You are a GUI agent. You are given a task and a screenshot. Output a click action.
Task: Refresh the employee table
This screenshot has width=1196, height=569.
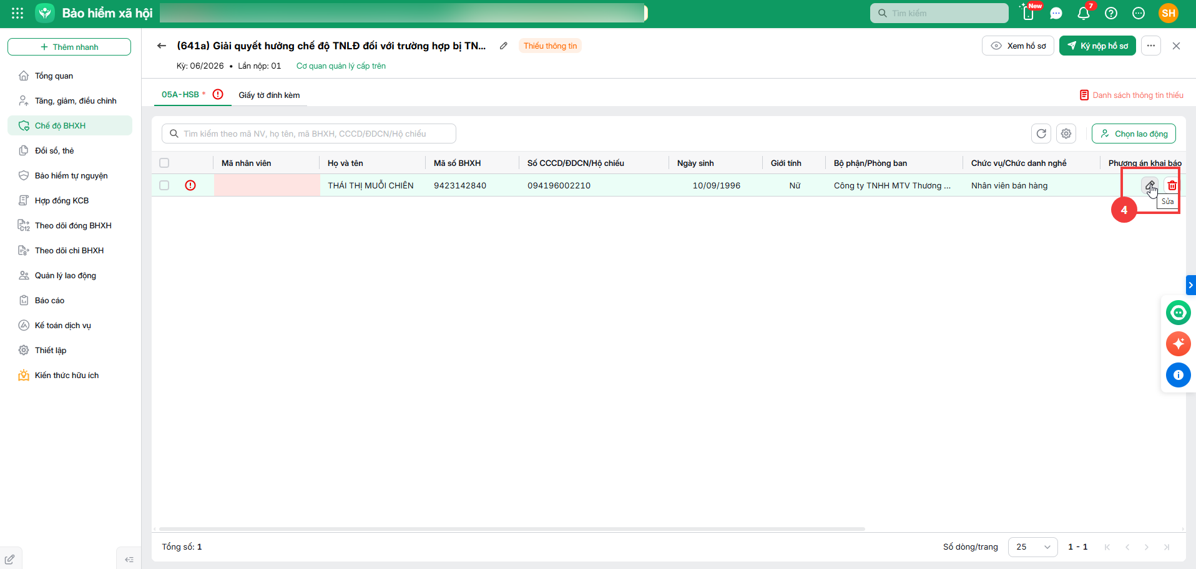click(1041, 134)
